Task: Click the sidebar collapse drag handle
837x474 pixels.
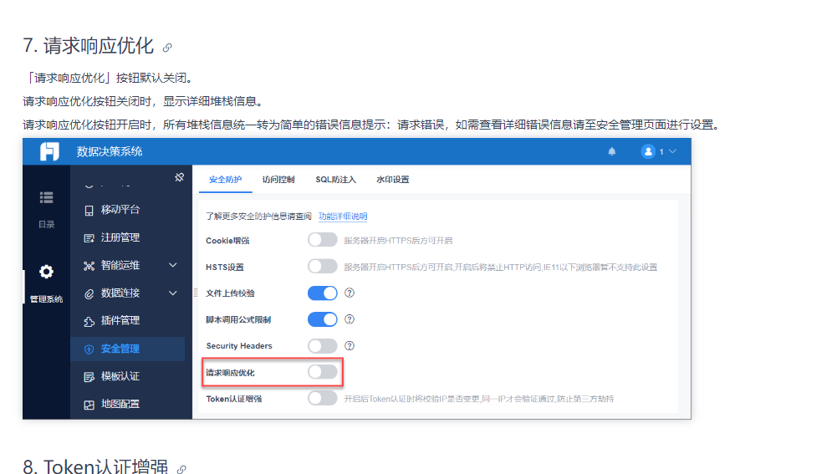Action: (x=196, y=293)
